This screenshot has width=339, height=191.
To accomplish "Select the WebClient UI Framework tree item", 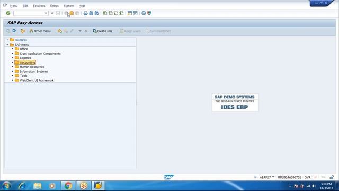I will coord(37,80).
